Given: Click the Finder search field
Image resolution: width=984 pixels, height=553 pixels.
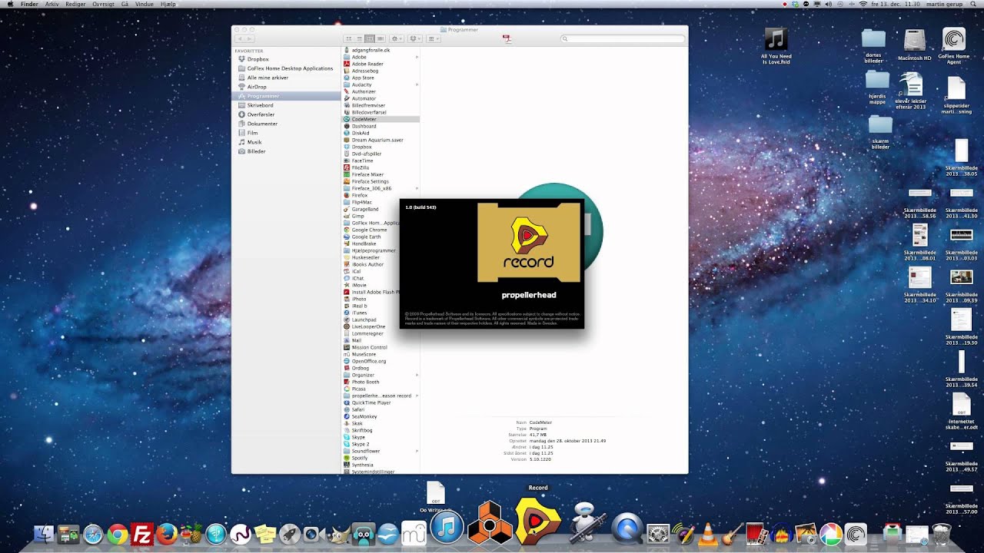Looking at the screenshot, I should (623, 38).
